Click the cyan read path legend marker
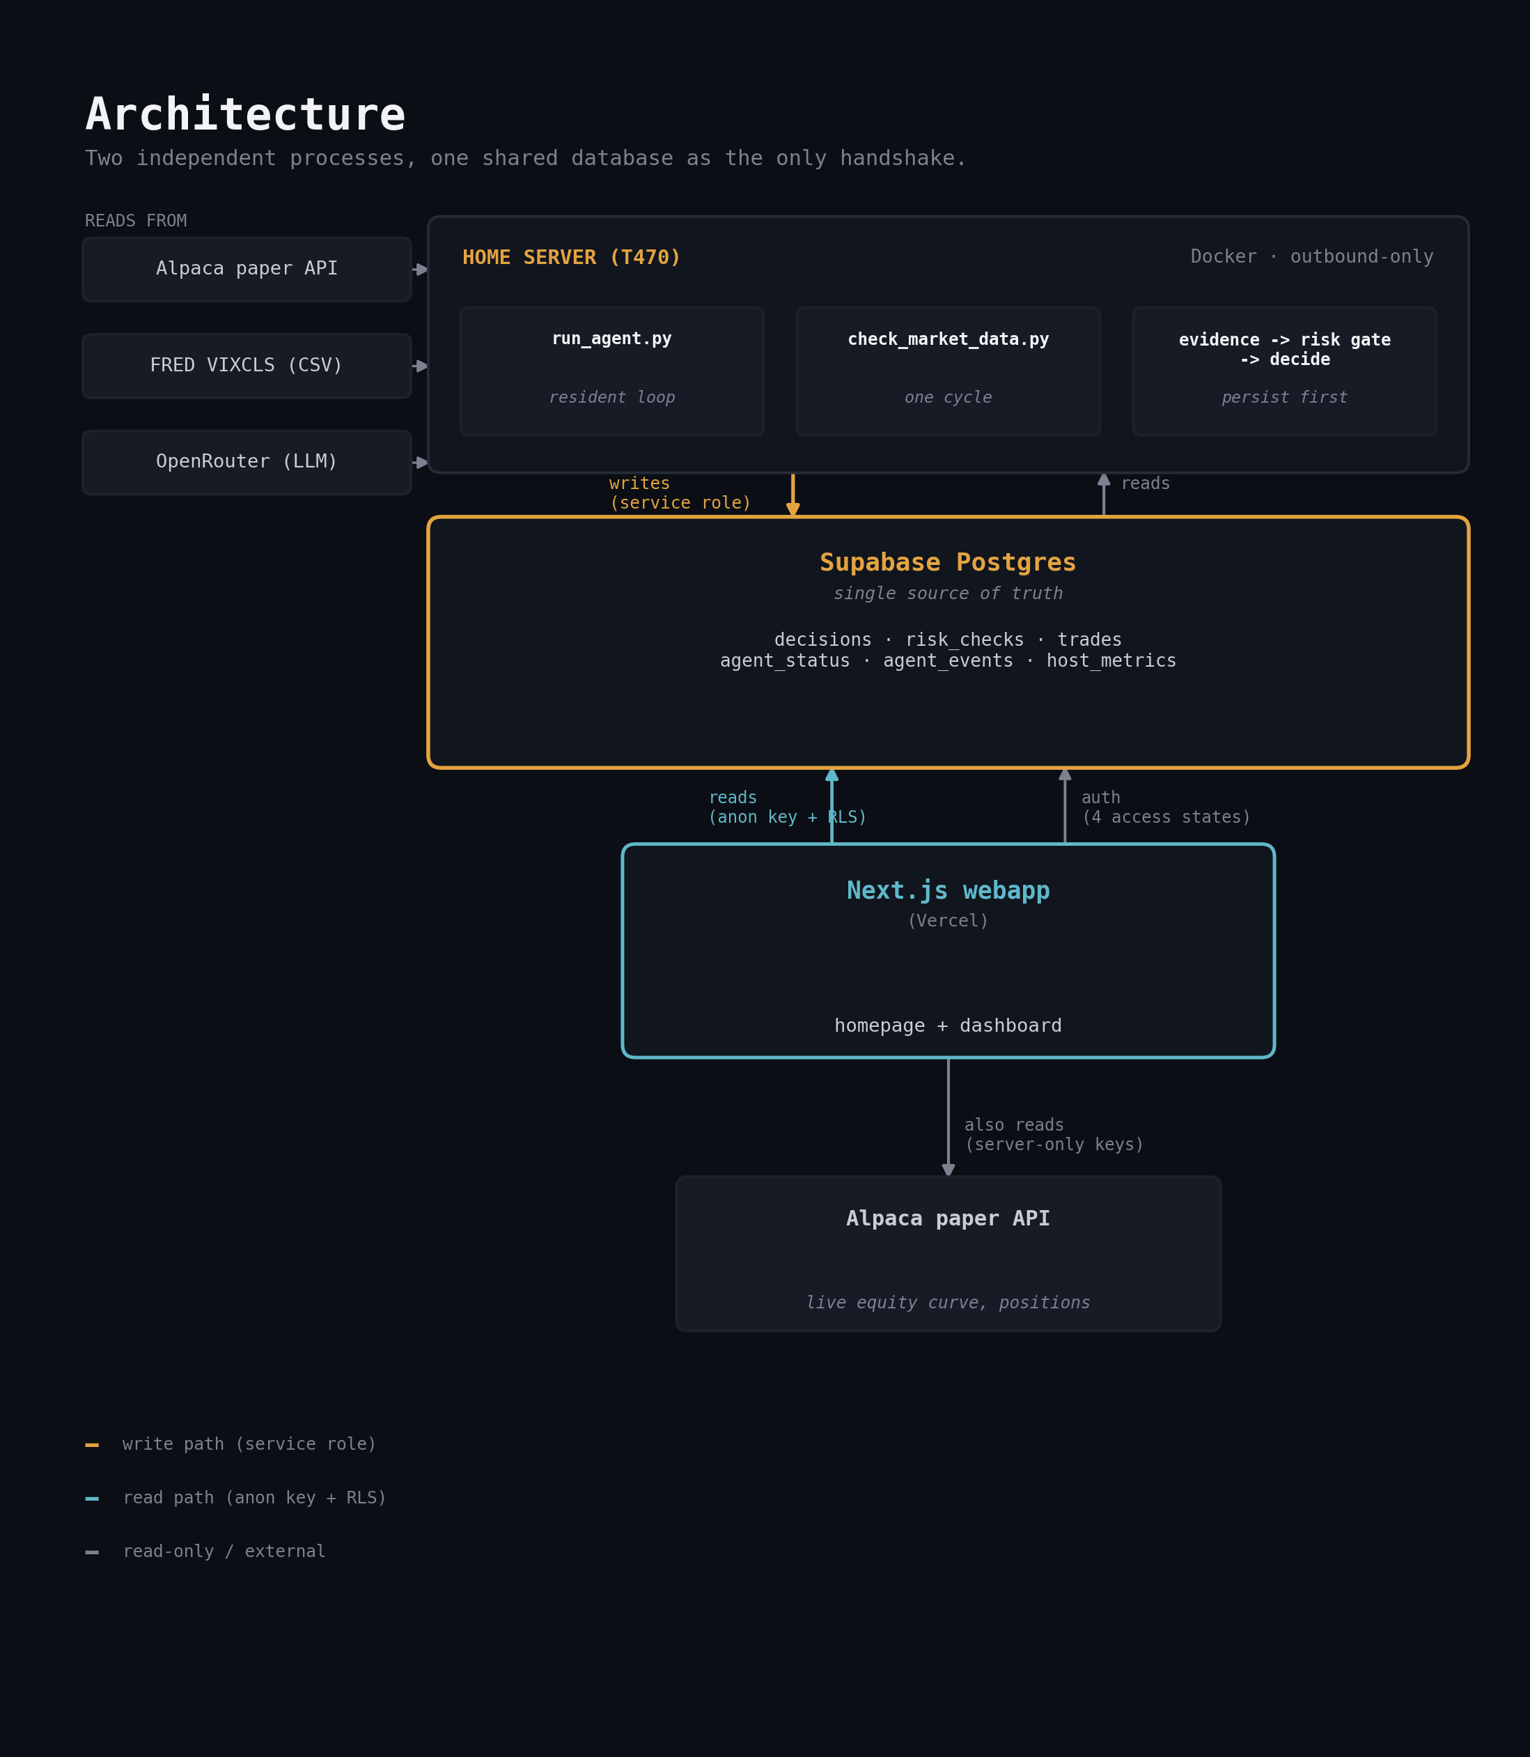The image size is (1530, 1757). coord(92,1499)
